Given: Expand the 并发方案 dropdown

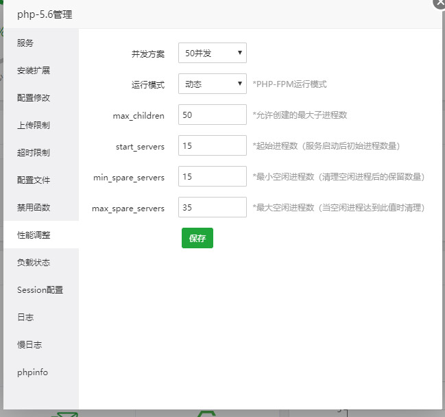Looking at the screenshot, I should click(x=212, y=53).
